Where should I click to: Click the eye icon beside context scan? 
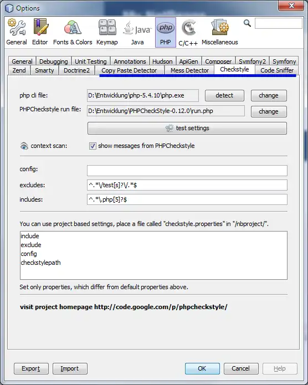(24, 146)
